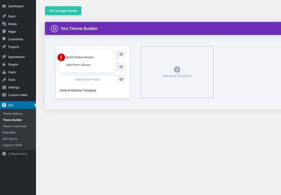
Task: Toggle global footer visibility eye
Action: point(121,79)
